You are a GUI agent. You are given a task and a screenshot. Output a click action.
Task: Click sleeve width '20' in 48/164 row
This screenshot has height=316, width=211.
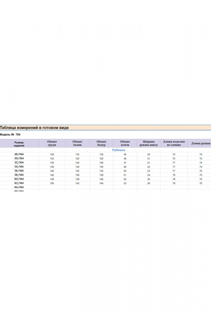pos(149,155)
